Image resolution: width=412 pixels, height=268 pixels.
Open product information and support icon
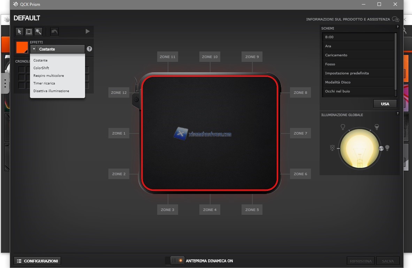(x=395, y=19)
